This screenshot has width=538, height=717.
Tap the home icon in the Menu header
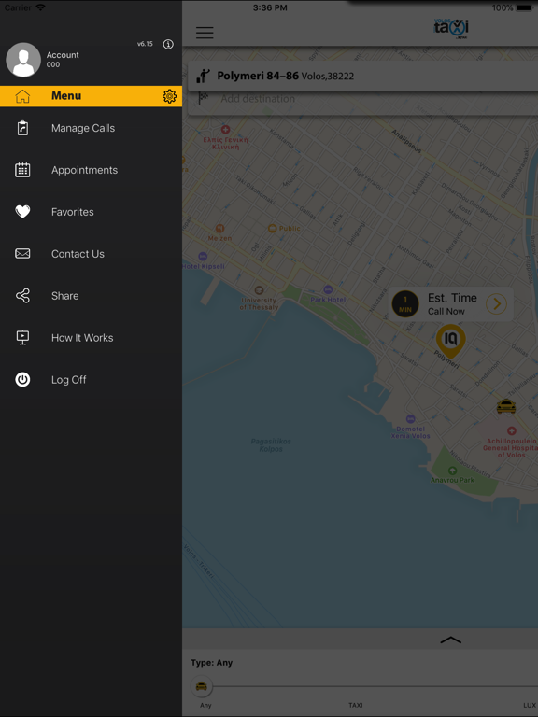tap(22, 96)
